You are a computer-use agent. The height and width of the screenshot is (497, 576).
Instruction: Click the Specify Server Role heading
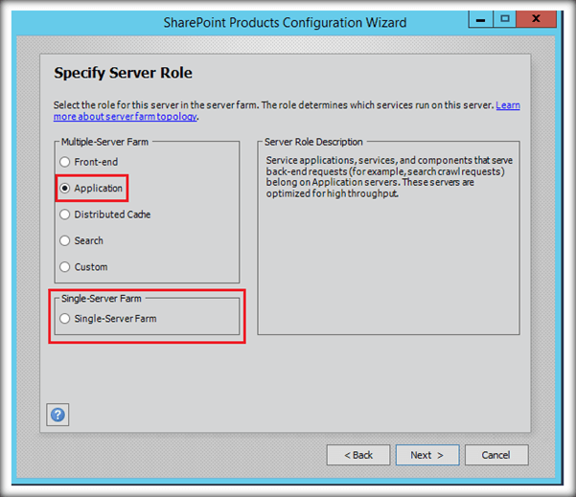pyautogui.click(x=123, y=73)
